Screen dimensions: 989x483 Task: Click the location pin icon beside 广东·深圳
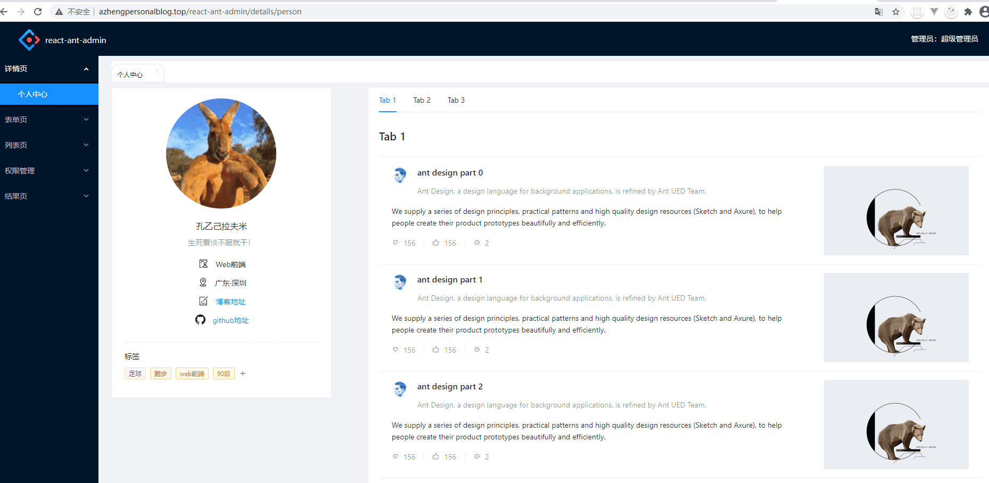pyautogui.click(x=203, y=282)
